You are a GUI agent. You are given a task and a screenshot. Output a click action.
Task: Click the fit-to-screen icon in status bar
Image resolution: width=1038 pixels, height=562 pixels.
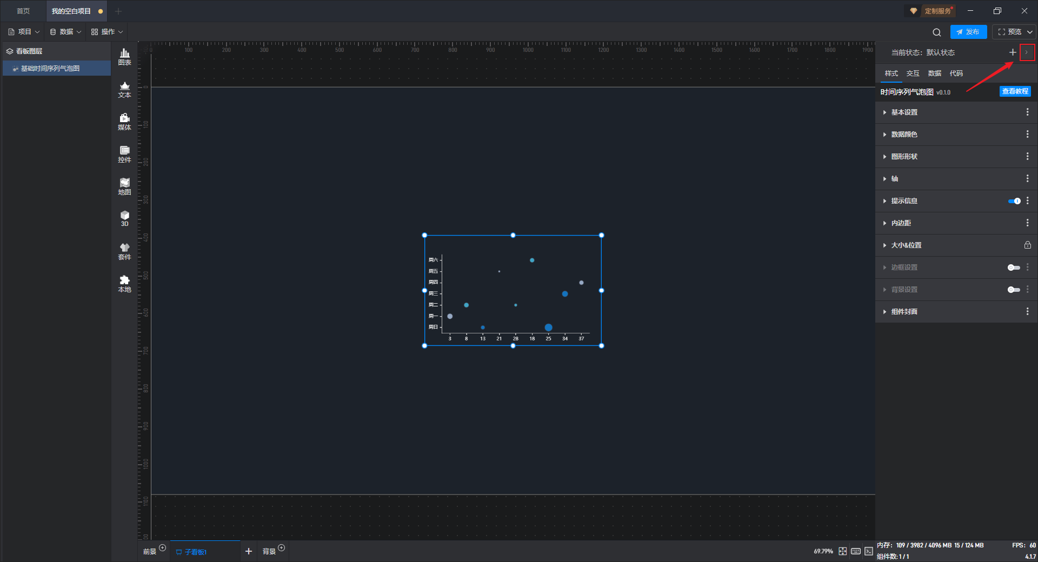tap(842, 551)
